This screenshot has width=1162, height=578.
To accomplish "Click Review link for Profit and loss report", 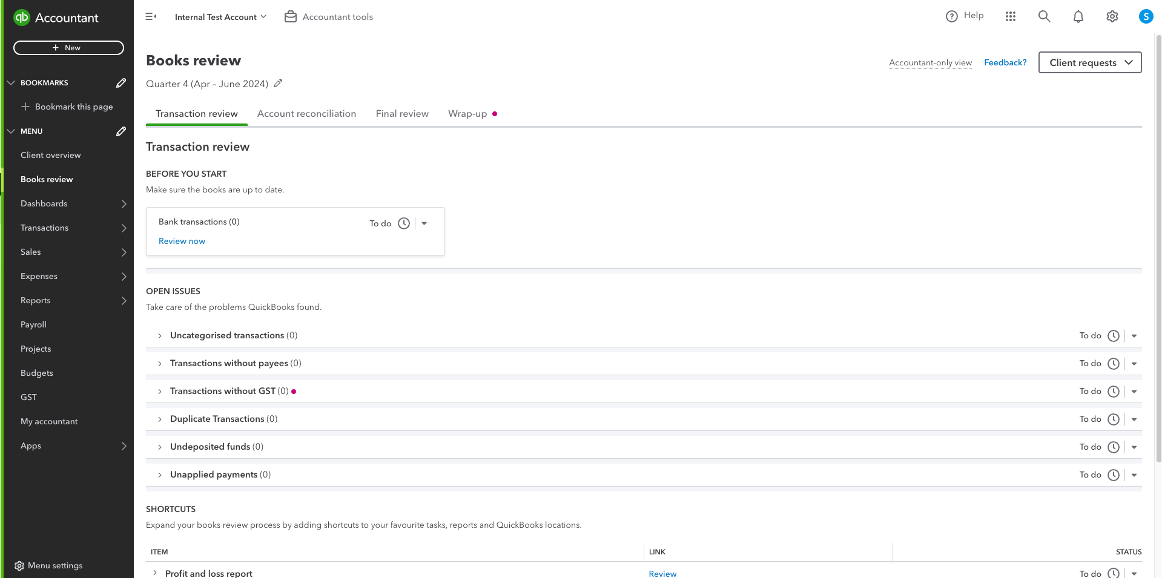I will coord(662,573).
